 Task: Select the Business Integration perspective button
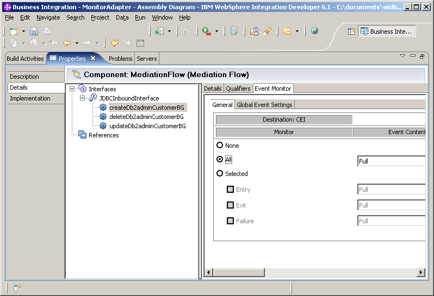387,32
